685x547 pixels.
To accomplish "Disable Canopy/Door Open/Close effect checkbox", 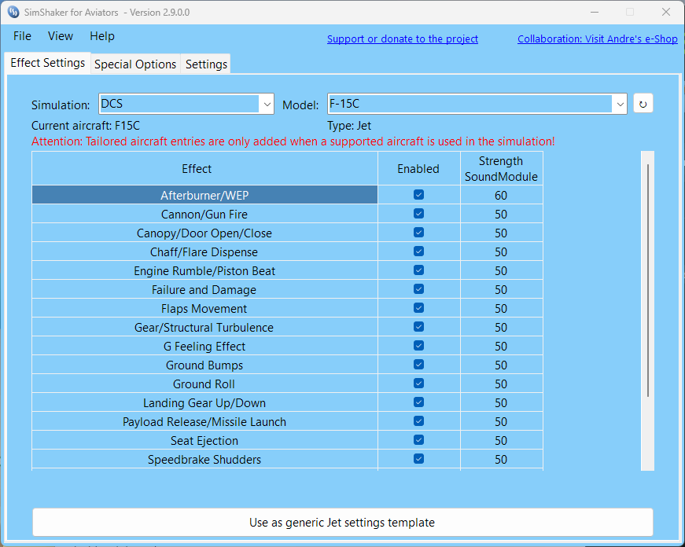I will (418, 233).
